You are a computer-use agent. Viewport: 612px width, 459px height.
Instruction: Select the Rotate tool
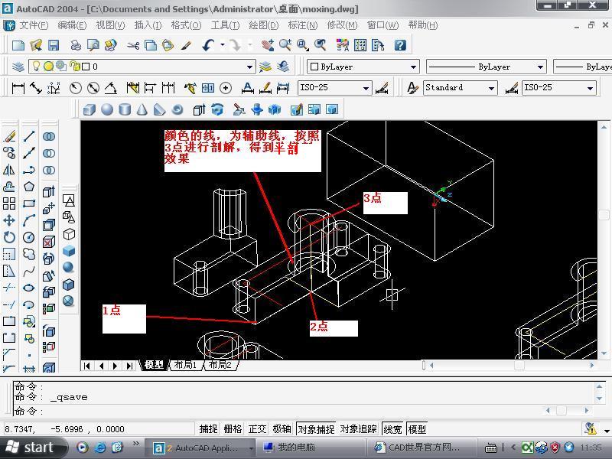[x=9, y=237]
